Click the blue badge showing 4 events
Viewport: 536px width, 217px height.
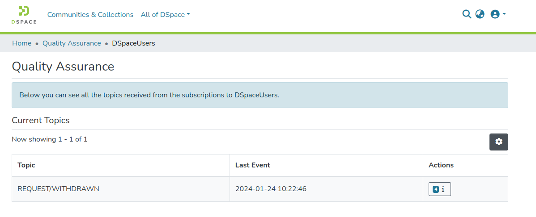pos(436,189)
